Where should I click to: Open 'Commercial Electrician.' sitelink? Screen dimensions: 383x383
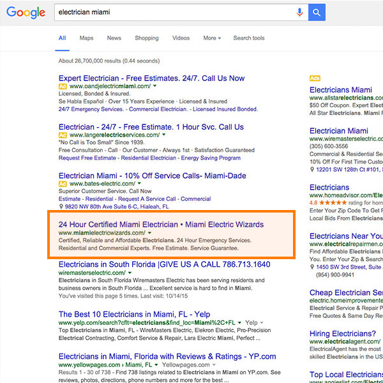point(158,109)
